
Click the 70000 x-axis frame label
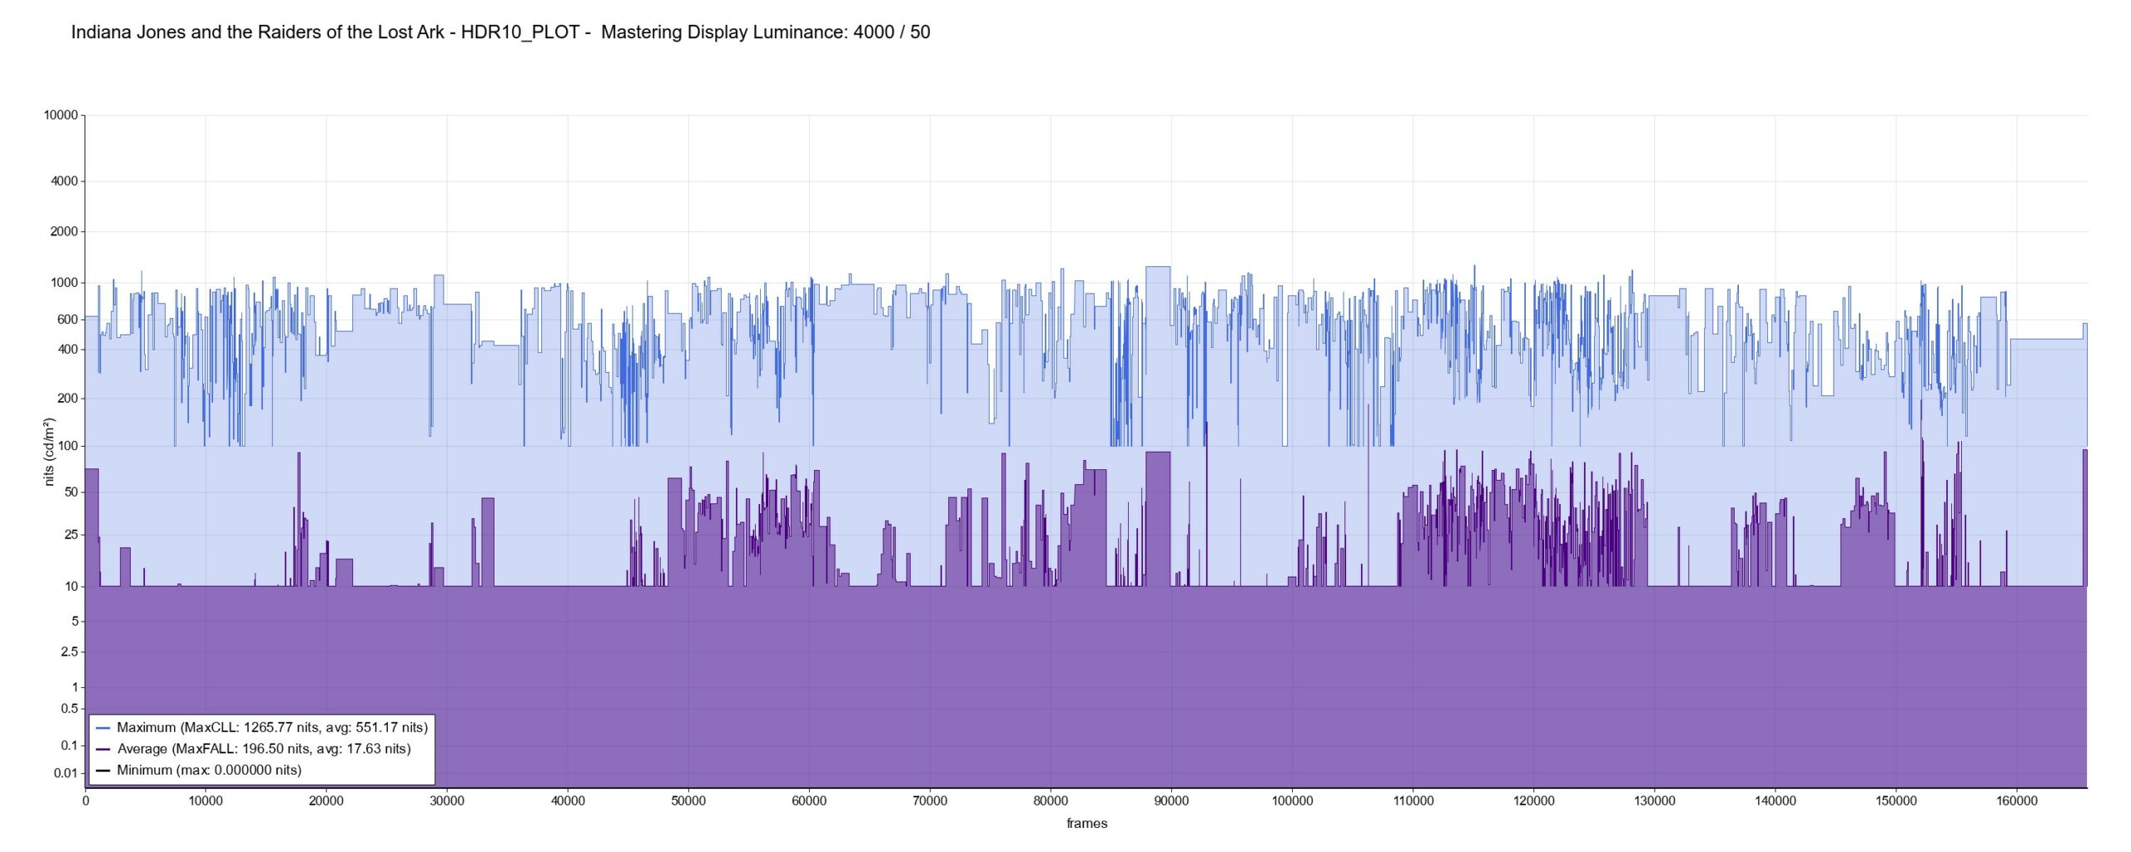pos(930,801)
